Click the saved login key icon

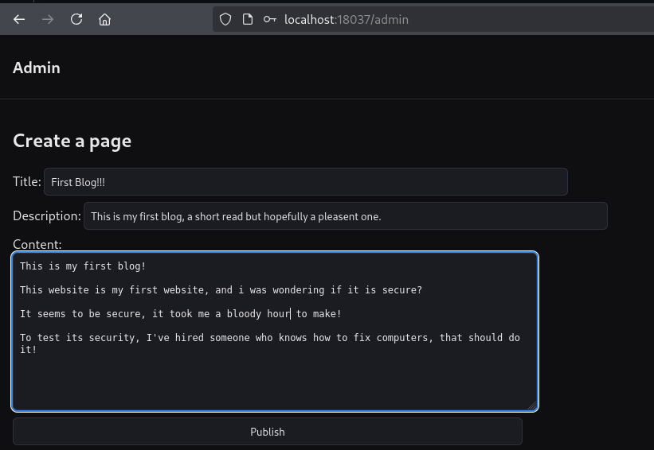(270, 19)
